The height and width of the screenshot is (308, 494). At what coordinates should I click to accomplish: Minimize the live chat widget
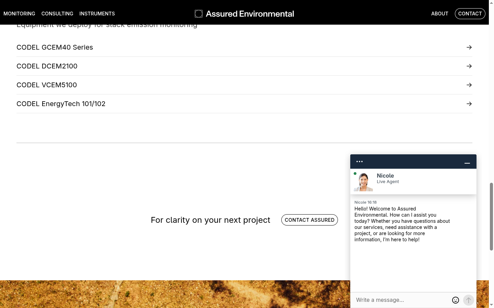click(x=467, y=163)
